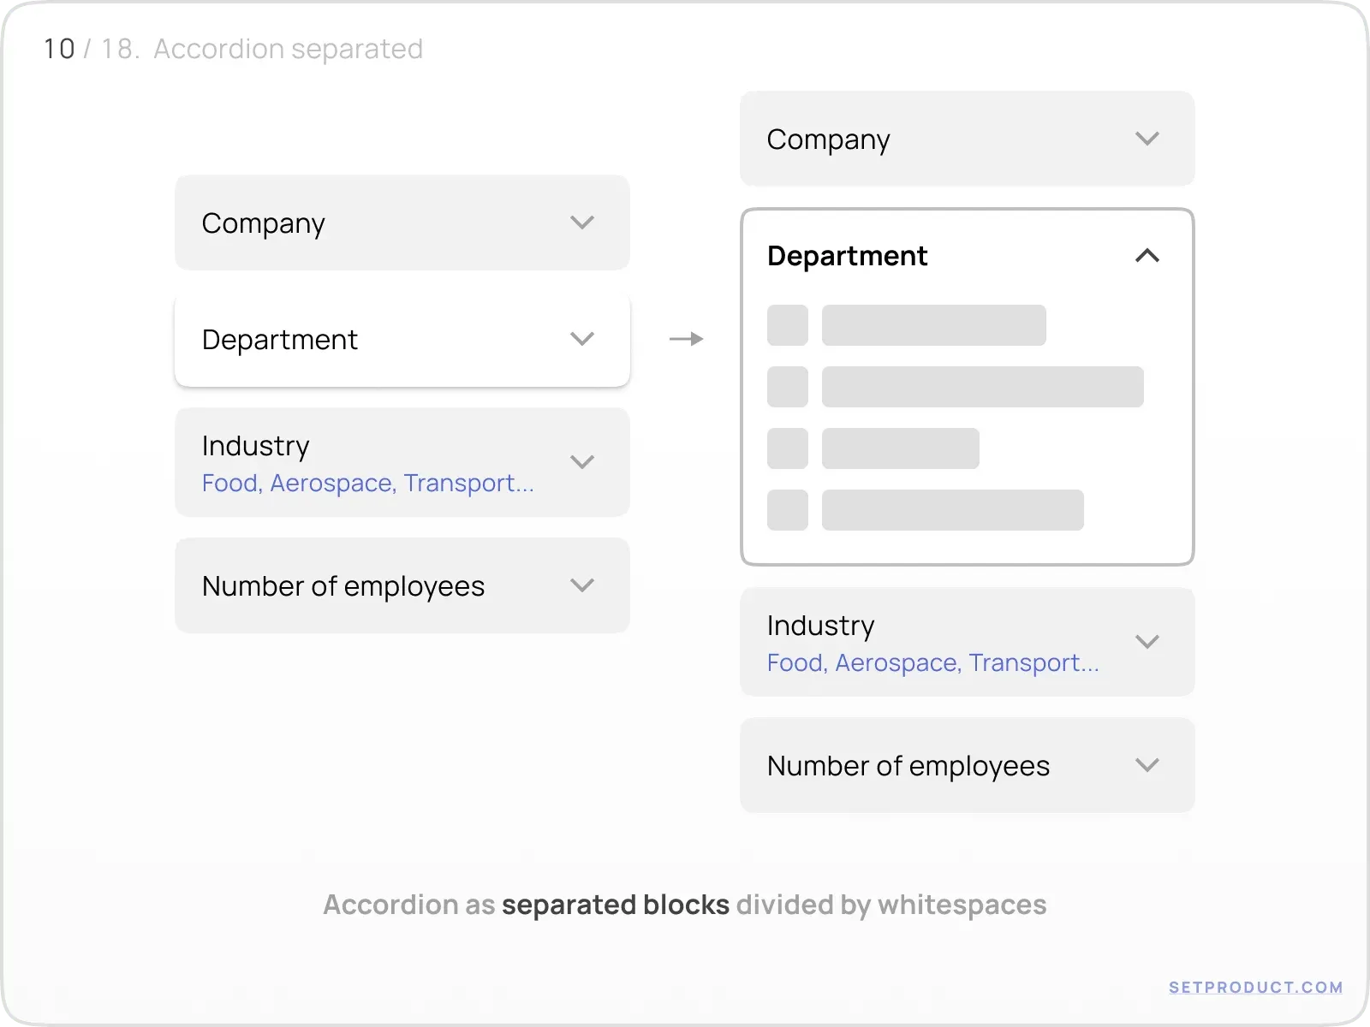This screenshot has height=1027, width=1370.
Task: Click left Number of employees chevron
Action: pos(582,585)
